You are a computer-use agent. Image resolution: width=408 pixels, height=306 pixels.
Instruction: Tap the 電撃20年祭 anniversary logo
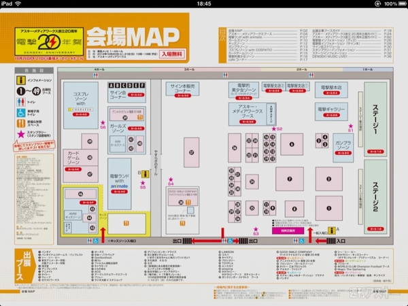point(49,41)
